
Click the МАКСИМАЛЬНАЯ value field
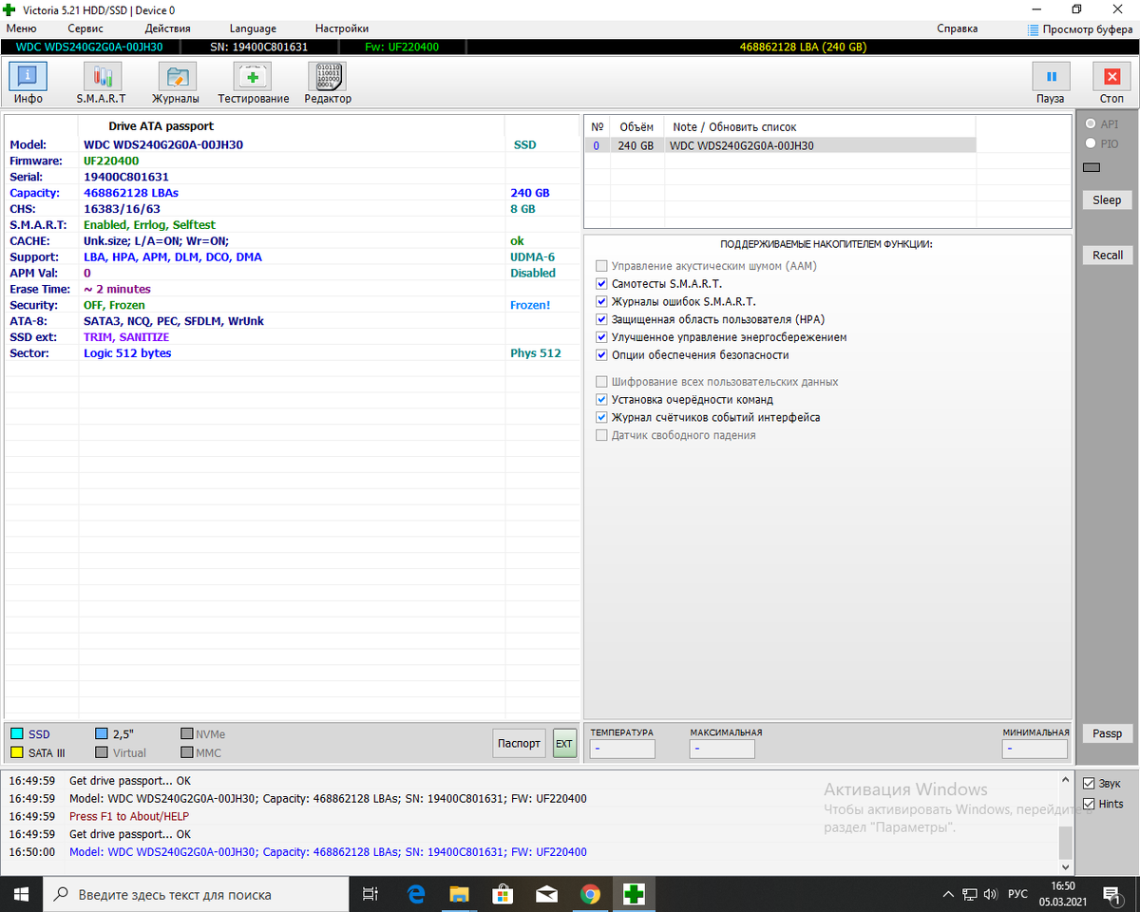(722, 749)
